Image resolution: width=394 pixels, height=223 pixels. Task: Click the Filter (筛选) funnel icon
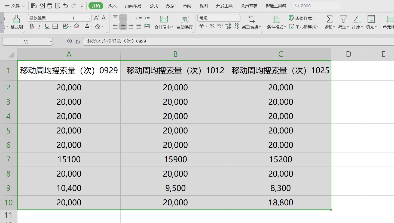[343, 19]
